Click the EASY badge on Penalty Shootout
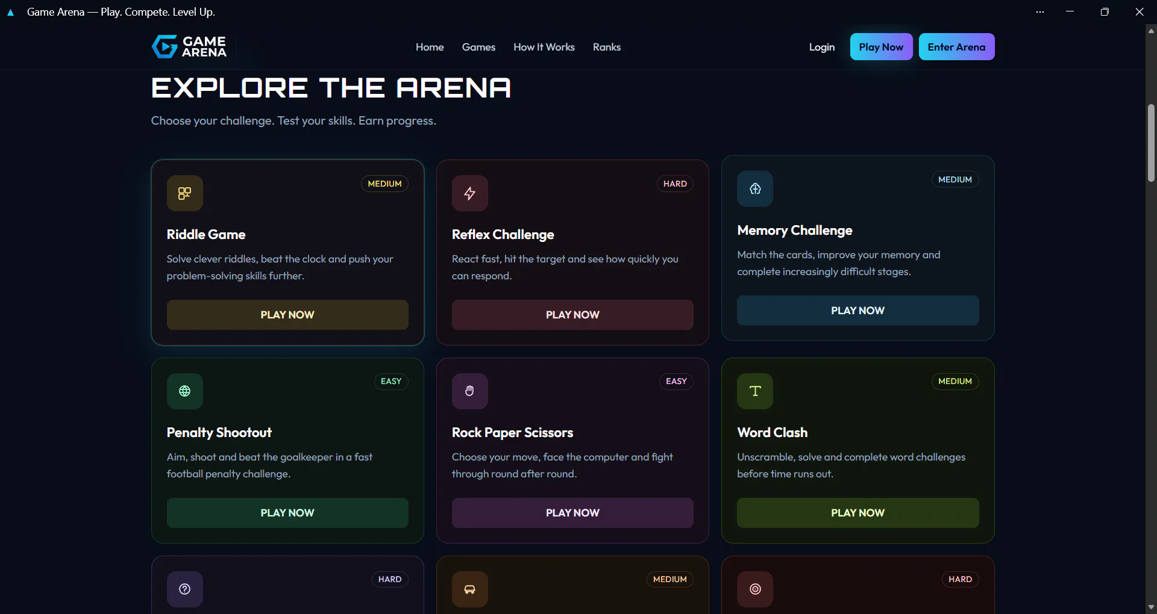 tap(391, 381)
